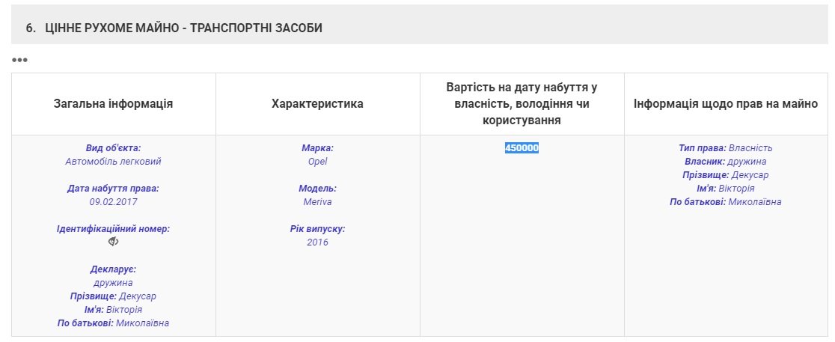Screen dimensions: 835x342
Task: Click the car brand value 'Opel'
Action: pyautogui.click(x=317, y=161)
